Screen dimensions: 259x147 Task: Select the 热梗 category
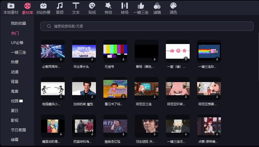click(15, 62)
